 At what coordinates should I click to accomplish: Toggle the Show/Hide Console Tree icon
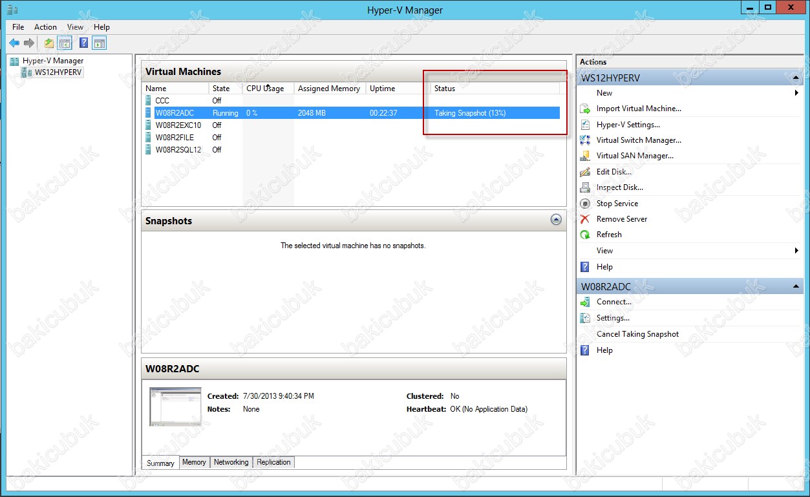(x=65, y=43)
